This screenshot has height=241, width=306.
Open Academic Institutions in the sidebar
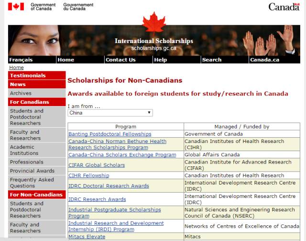37,150
